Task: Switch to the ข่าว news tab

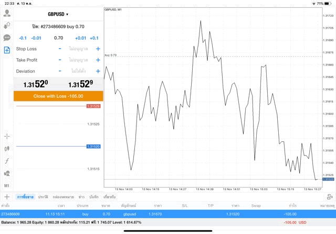Action: pyautogui.click(x=81, y=197)
